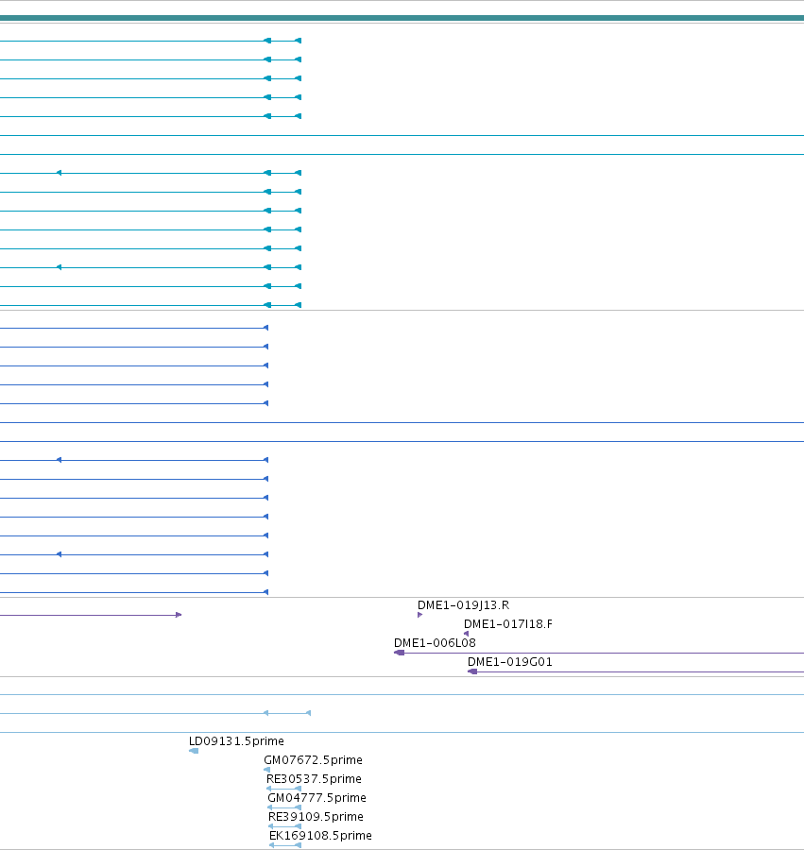Select the RE30537.5prime EST label
This screenshot has height=850, width=804.
pyautogui.click(x=314, y=779)
